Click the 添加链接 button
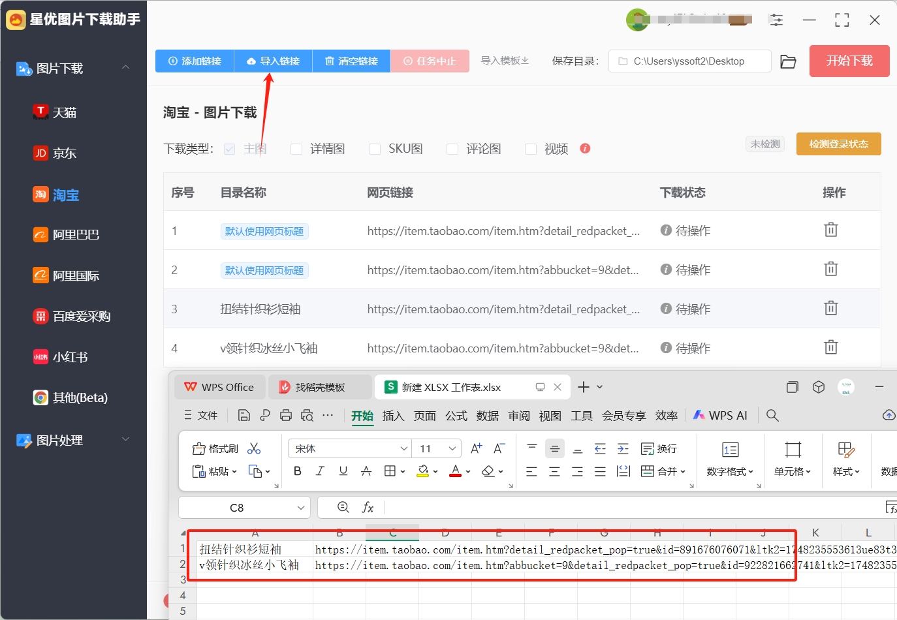Screen dimensions: 897x620 pyautogui.click(x=195, y=61)
